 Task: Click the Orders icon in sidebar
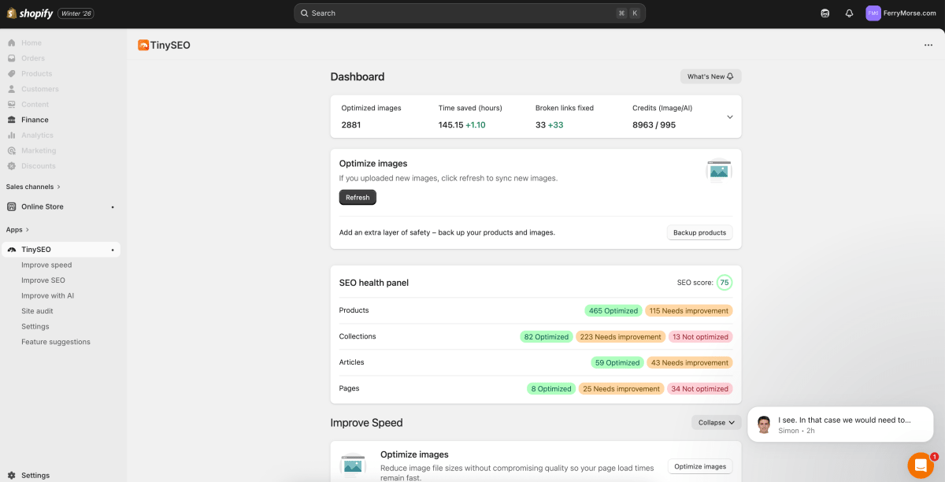(x=12, y=58)
